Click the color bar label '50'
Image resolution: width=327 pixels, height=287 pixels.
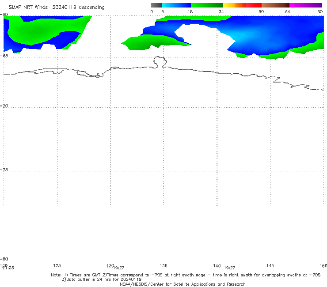point(261,11)
